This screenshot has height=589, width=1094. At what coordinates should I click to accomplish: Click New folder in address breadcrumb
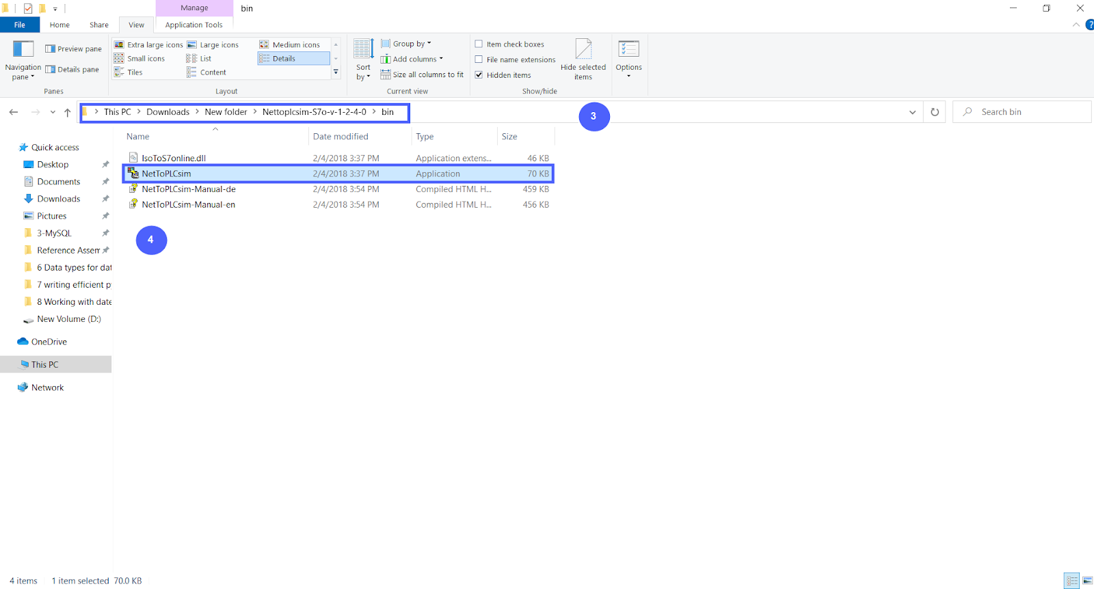[226, 112]
